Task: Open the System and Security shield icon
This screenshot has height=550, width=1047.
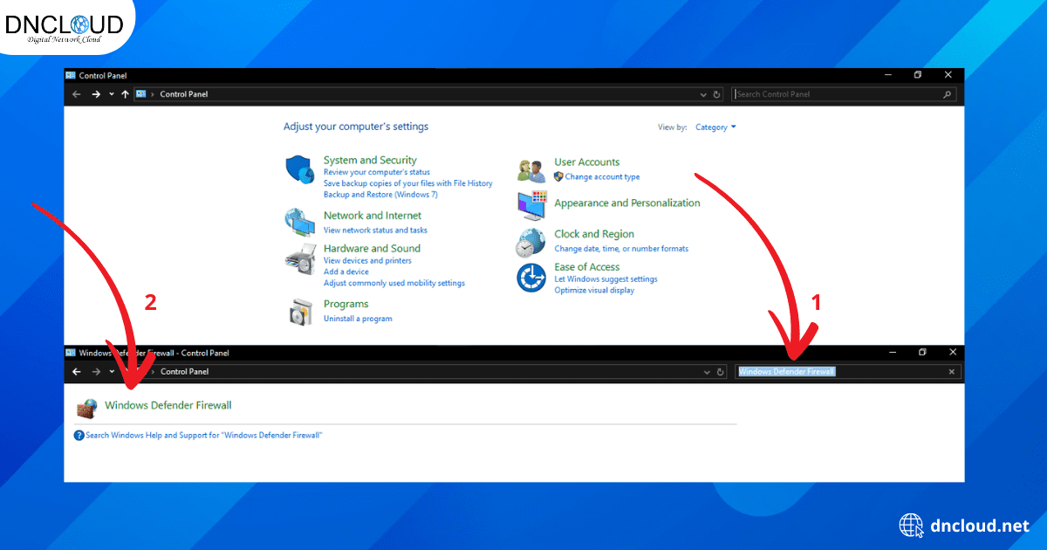Action: point(299,169)
